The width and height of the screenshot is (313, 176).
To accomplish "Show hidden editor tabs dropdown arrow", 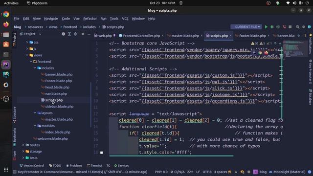I will click(x=299, y=36).
